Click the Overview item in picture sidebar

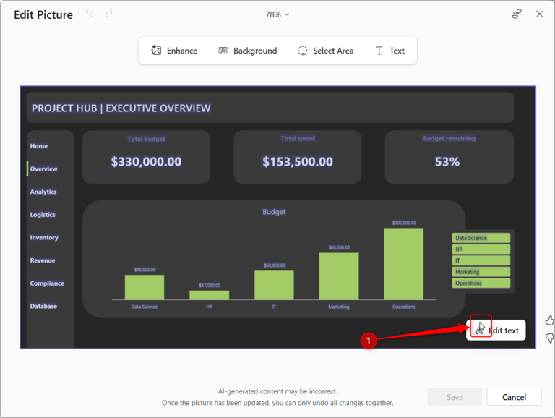coord(43,169)
